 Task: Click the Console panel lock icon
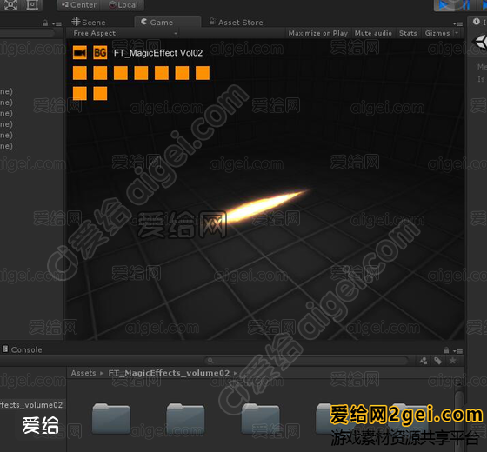pos(446,350)
